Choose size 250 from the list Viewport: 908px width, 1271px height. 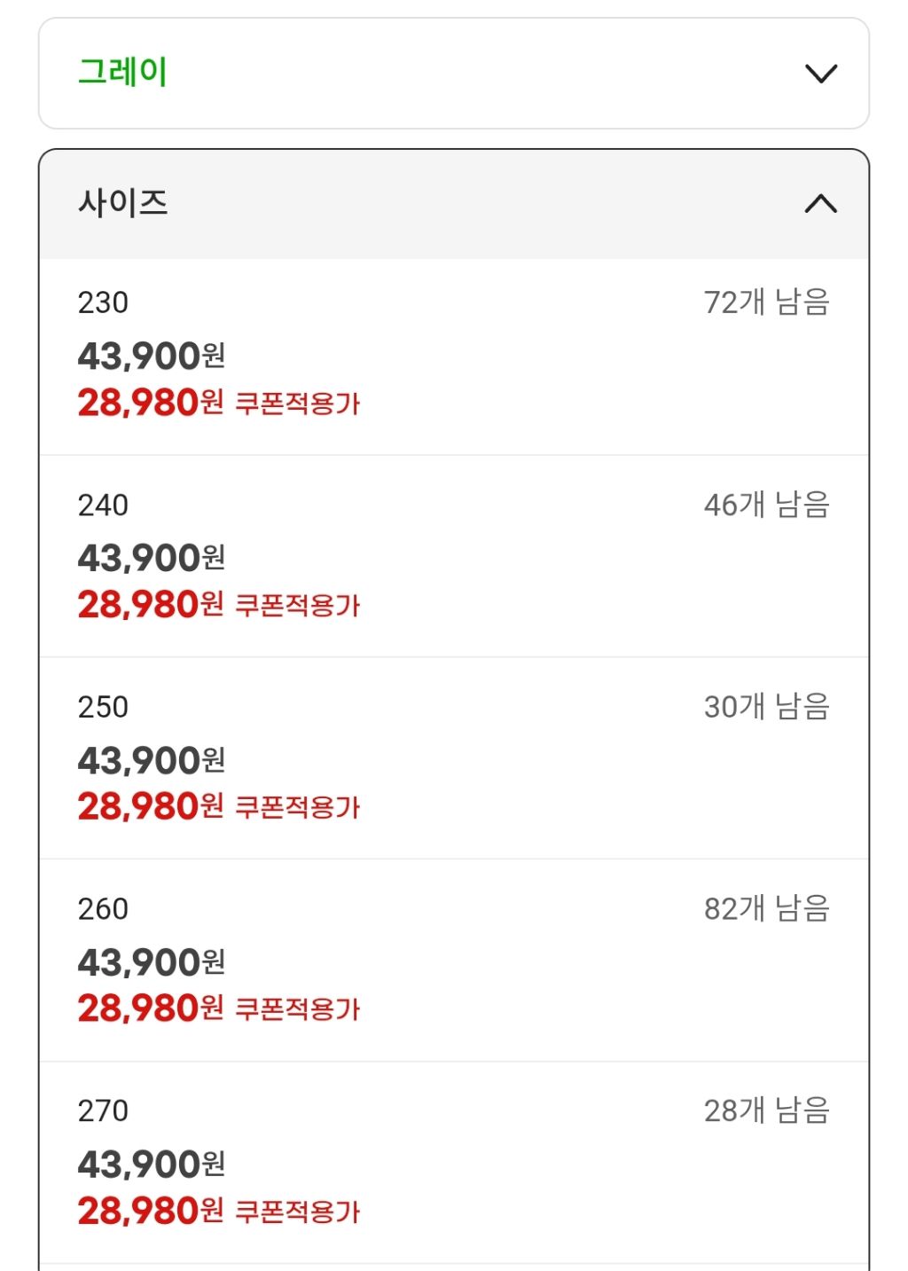(x=454, y=758)
